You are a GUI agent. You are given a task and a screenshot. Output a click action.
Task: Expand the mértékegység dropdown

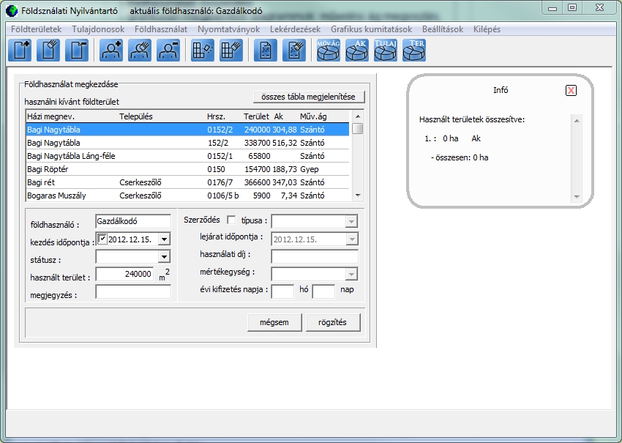coord(351,274)
